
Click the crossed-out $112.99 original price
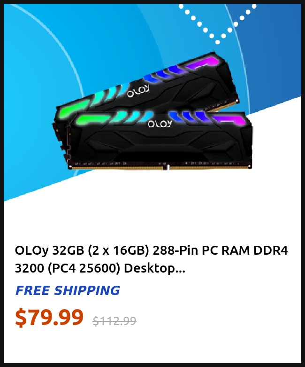tap(114, 320)
